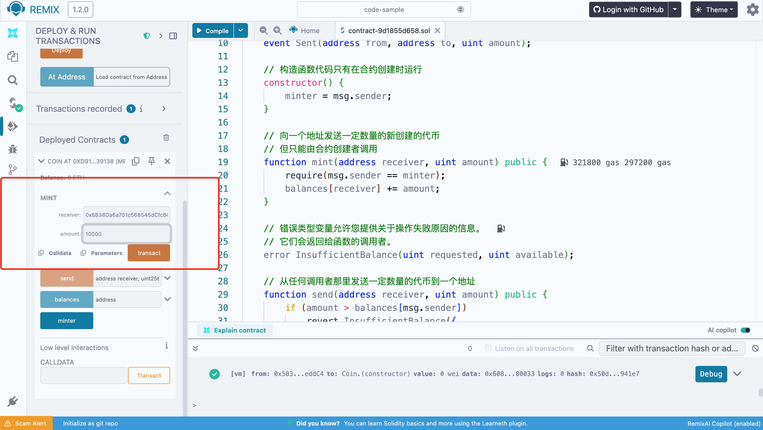Select the contract-9d1855d658.sol tab

click(x=389, y=30)
